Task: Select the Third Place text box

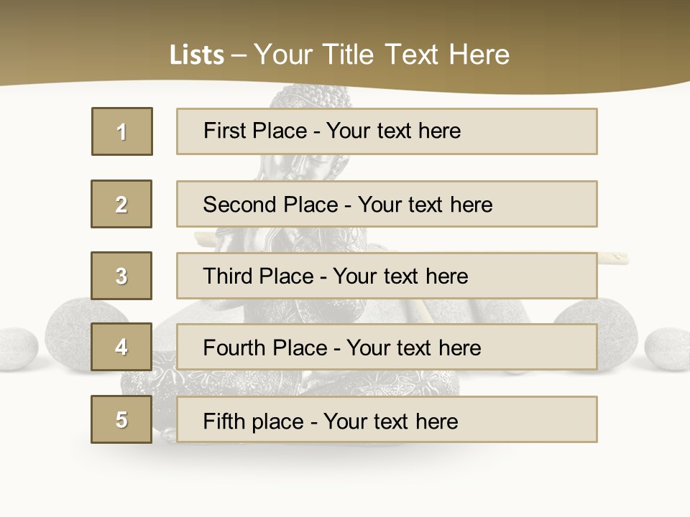Action: pyautogui.click(x=387, y=276)
